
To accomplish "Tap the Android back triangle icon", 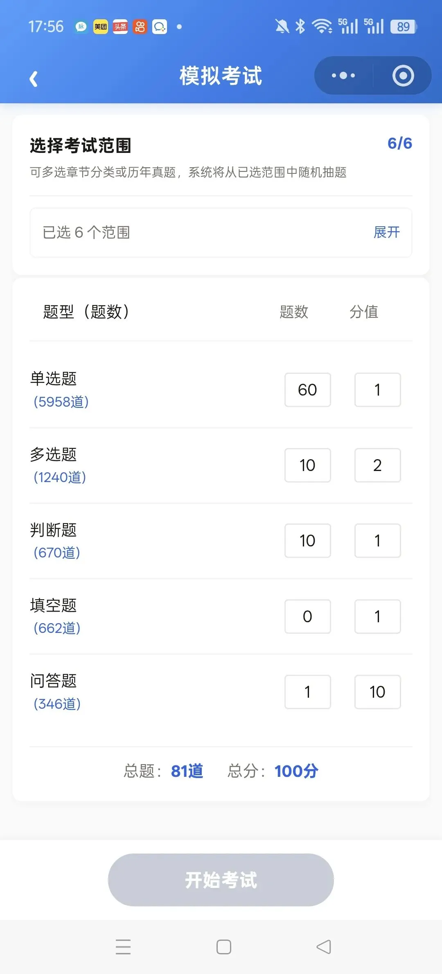I will coord(324,947).
